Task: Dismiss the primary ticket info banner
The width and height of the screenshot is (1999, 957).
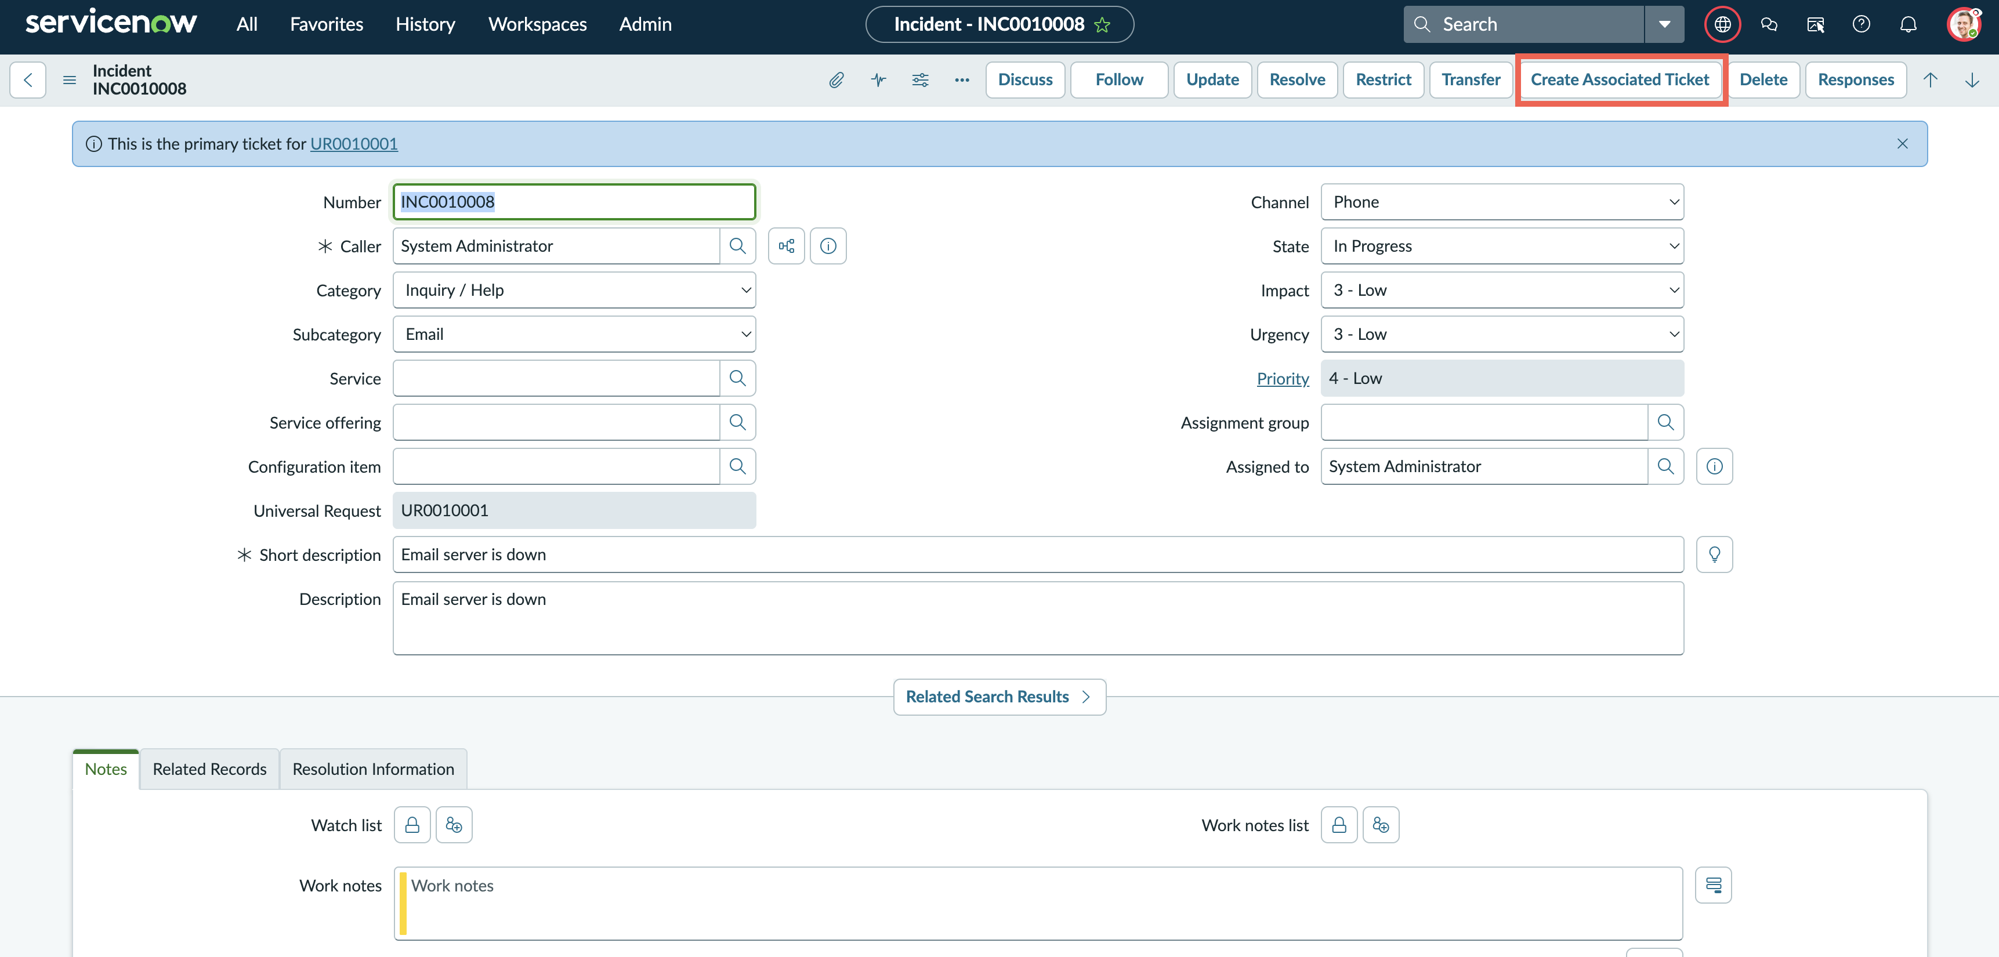Action: tap(1903, 144)
